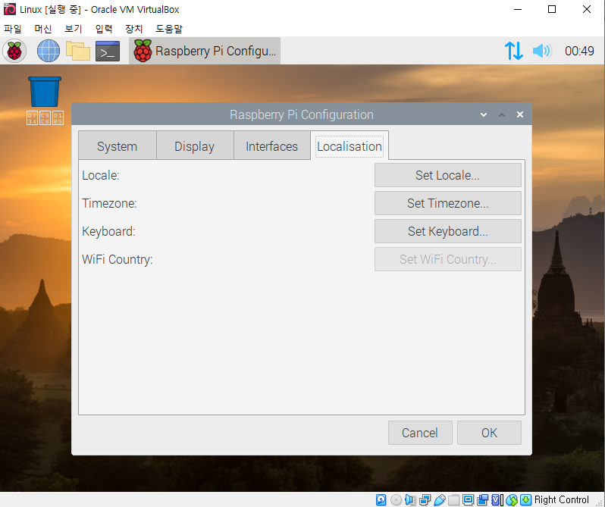
Task: Launch the terminal from the panel
Action: tap(108, 51)
